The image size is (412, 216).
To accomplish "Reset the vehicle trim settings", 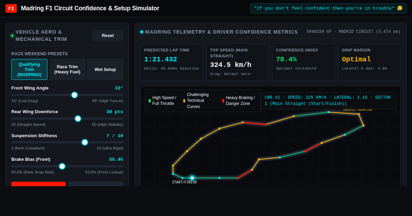I will 108,35.
